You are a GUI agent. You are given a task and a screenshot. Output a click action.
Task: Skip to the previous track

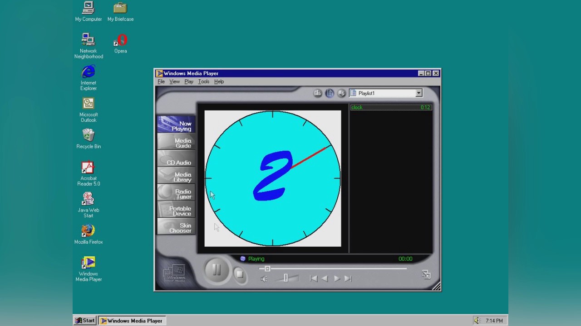click(x=314, y=278)
